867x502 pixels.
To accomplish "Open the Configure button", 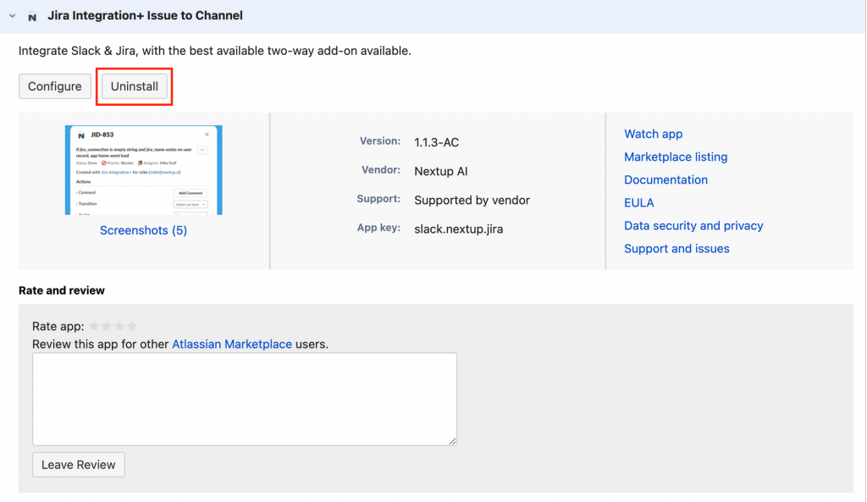I will click(55, 86).
